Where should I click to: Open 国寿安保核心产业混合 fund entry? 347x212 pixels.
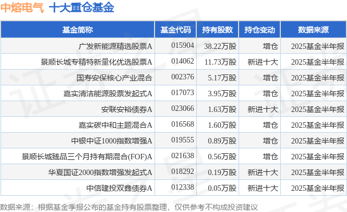coord(114,78)
